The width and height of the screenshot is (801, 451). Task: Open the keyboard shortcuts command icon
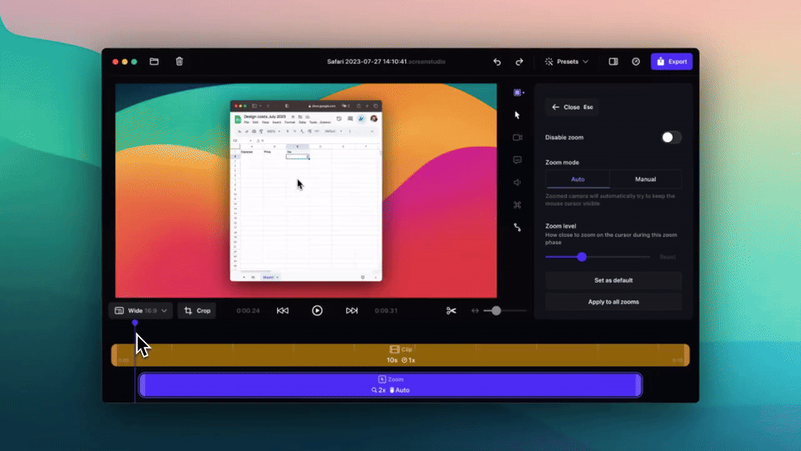tap(517, 205)
